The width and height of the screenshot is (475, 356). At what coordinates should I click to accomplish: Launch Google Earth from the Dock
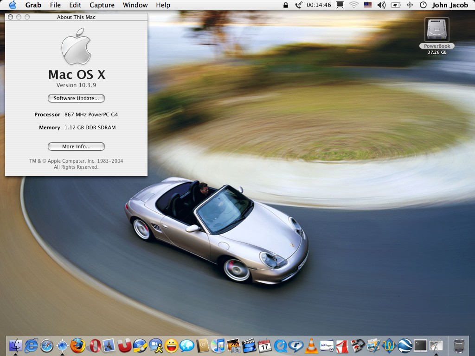tap(404, 345)
